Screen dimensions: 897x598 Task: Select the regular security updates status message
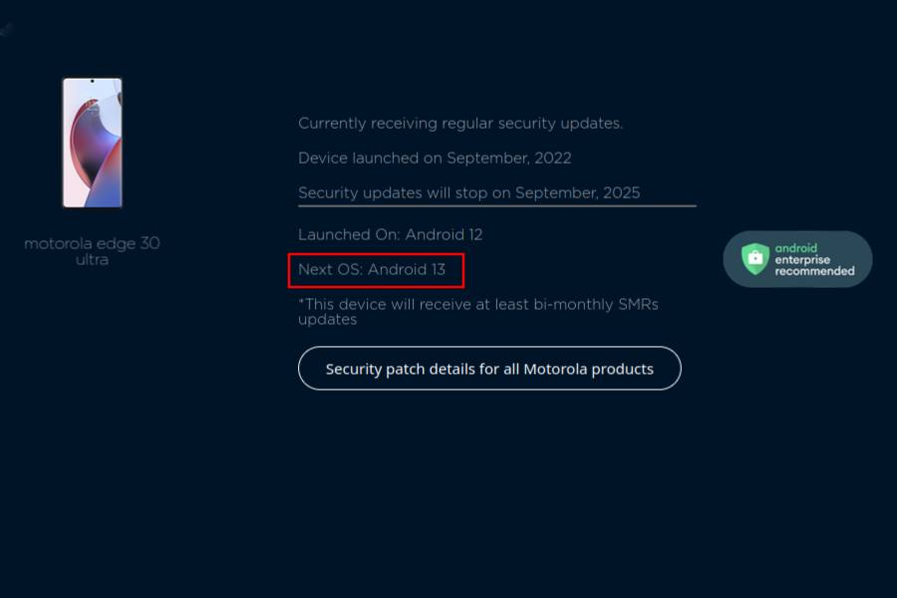(459, 123)
